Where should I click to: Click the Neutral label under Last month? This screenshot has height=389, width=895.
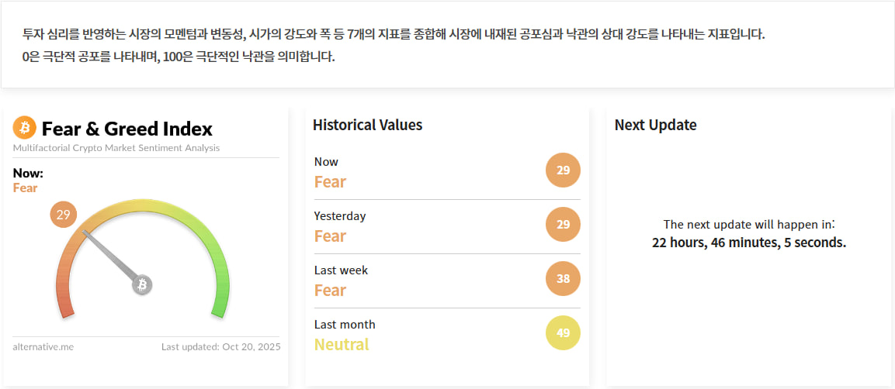tap(342, 344)
